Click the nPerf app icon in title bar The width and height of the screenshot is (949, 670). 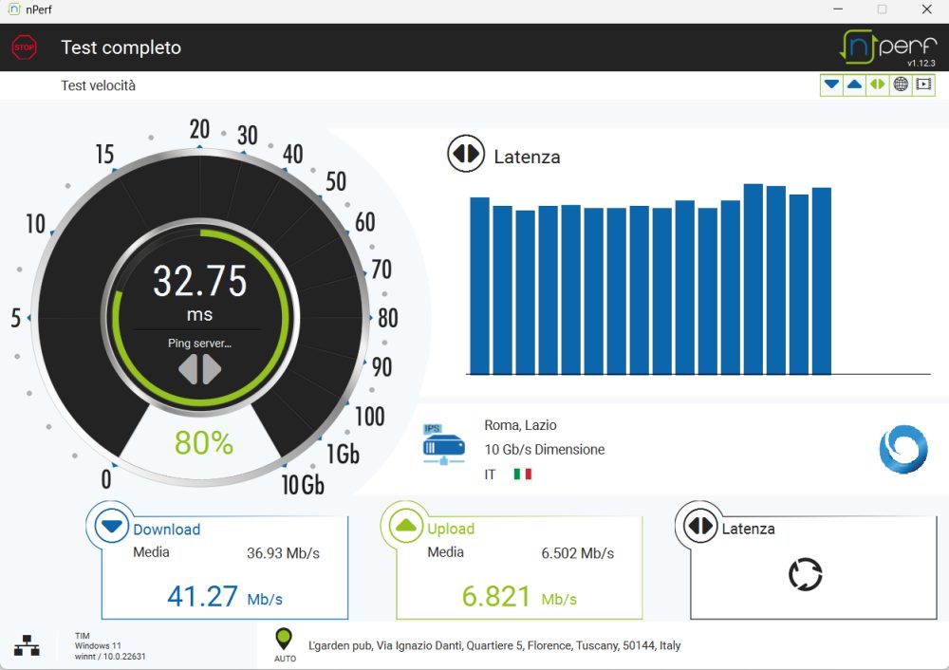click(14, 9)
